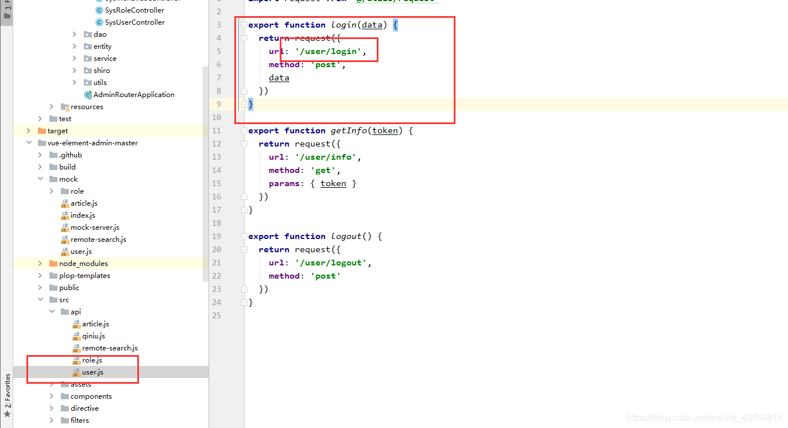Expand the resources folder arrow
The width and height of the screenshot is (788, 428).
(x=52, y=107)
